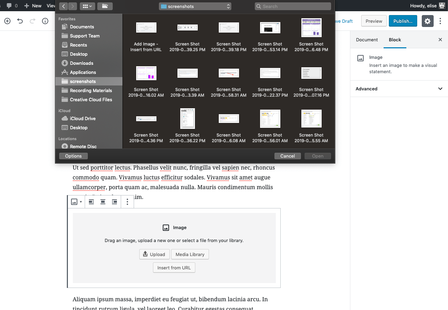Image resolution: width=448 pixels, height=310 pixels.
Task: Select the Screen Shot 2019-0...6.48 PM thumbnail
Action: [x=311, y=28]
